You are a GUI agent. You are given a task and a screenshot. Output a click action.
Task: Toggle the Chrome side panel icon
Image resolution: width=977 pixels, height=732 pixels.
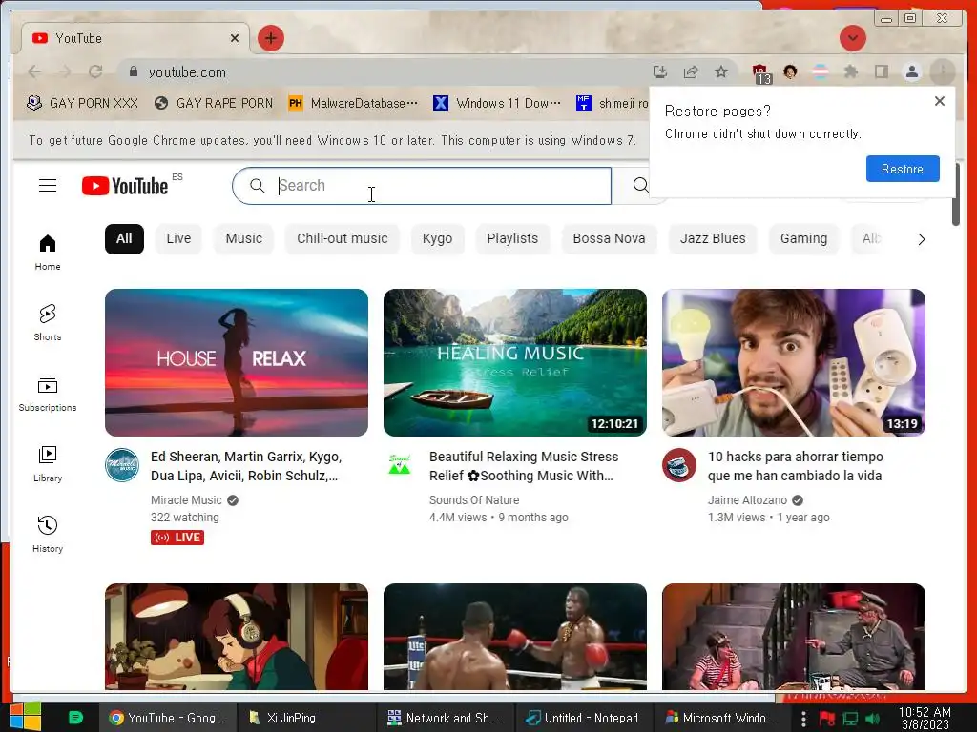tap(881, 71)
